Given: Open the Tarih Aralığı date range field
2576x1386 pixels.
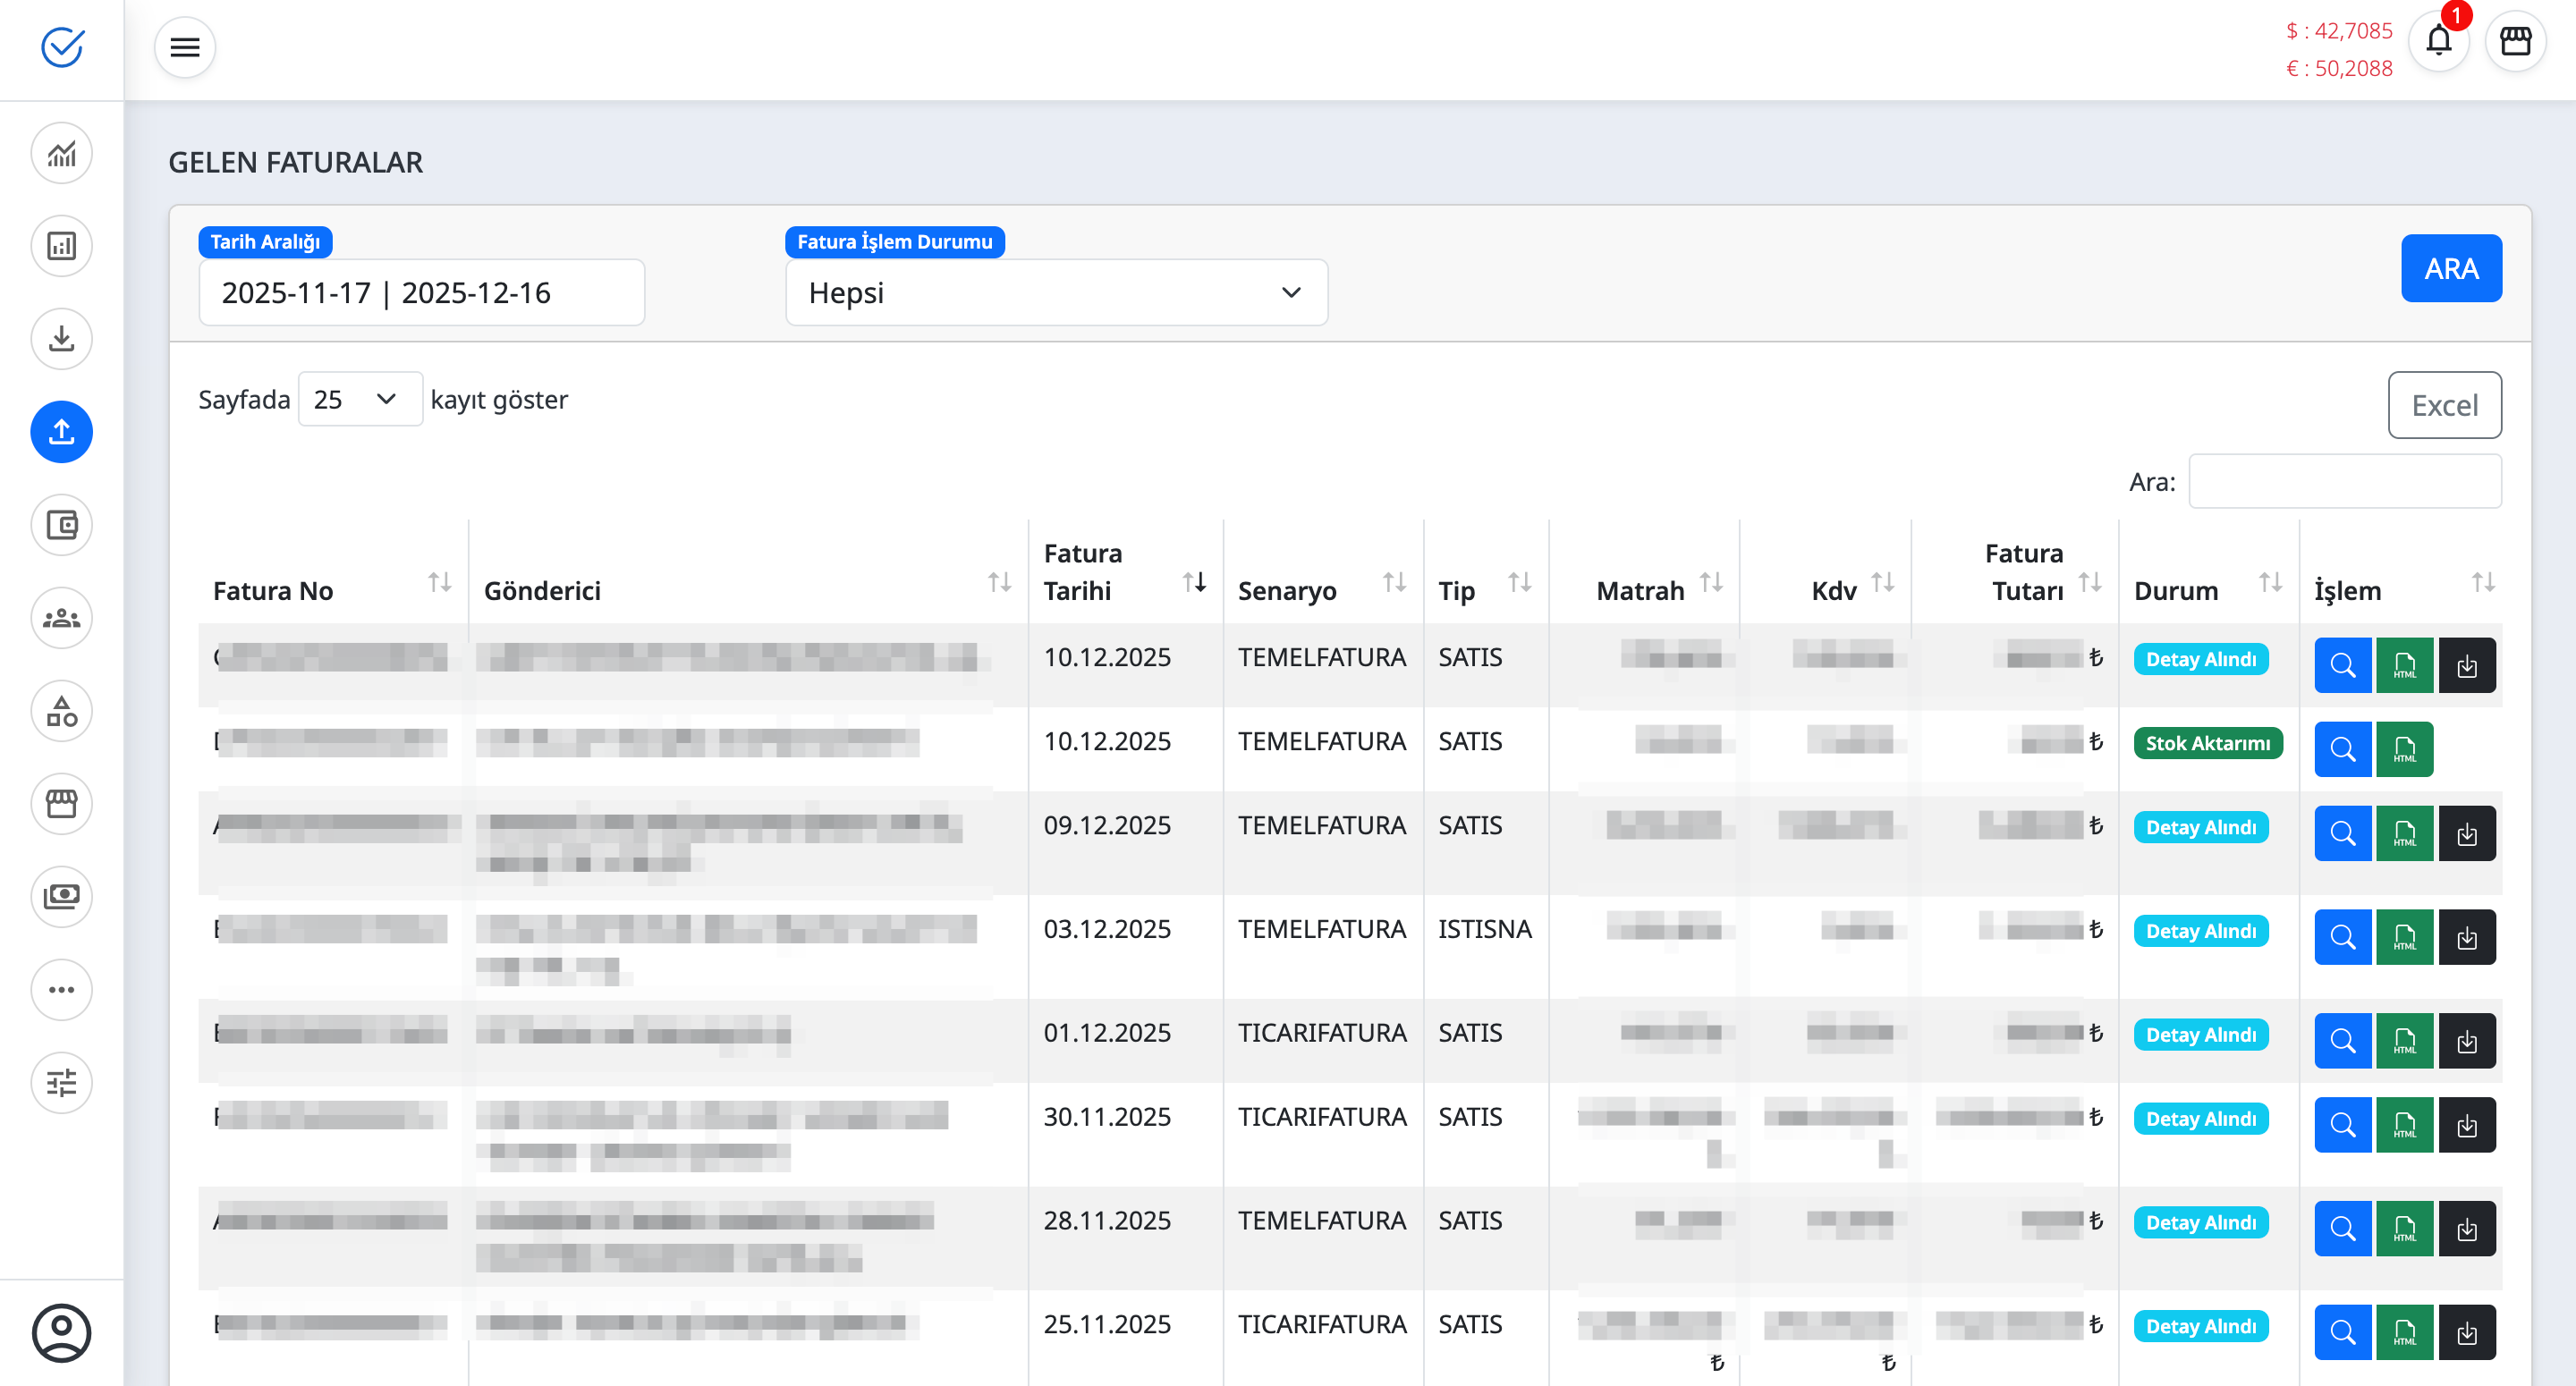Looking at the screenshot, I should tap(421, 293).
